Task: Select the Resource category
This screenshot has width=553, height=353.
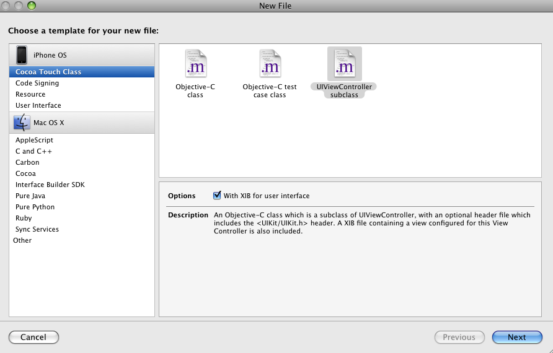Action: pos(82,94)
